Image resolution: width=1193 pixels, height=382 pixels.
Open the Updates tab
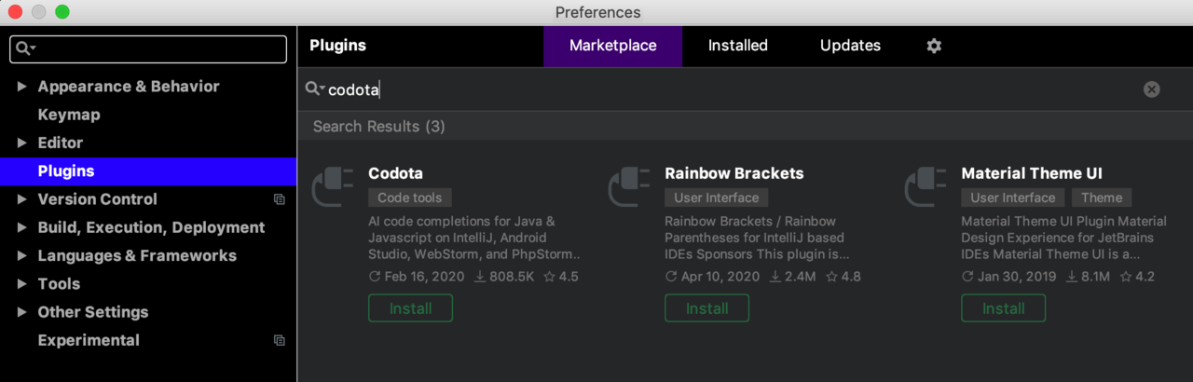point(850,46)
